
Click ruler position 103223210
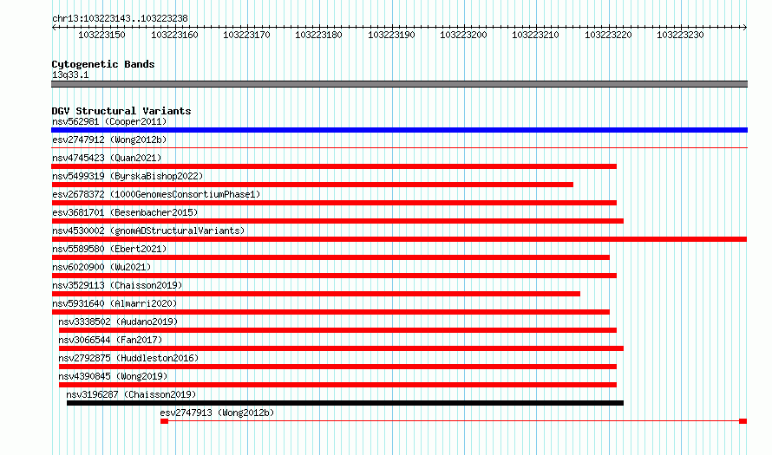[536, 35]
